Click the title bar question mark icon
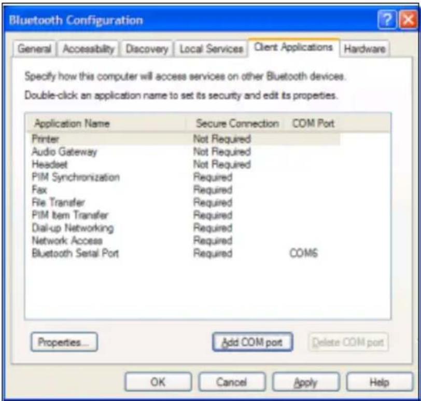This screenshot has width=421, height=401. (x=387, y=20)
